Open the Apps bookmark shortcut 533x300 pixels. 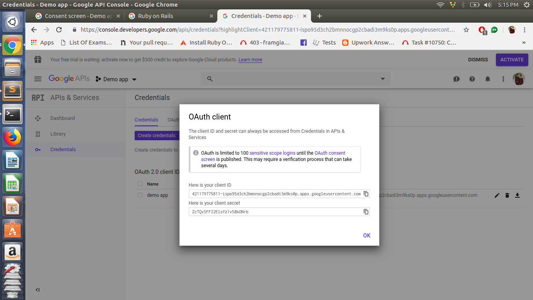tap(42, 43)
